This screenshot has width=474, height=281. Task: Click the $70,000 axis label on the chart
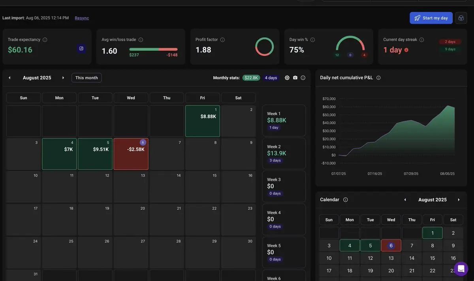click(x=329, y=99)
